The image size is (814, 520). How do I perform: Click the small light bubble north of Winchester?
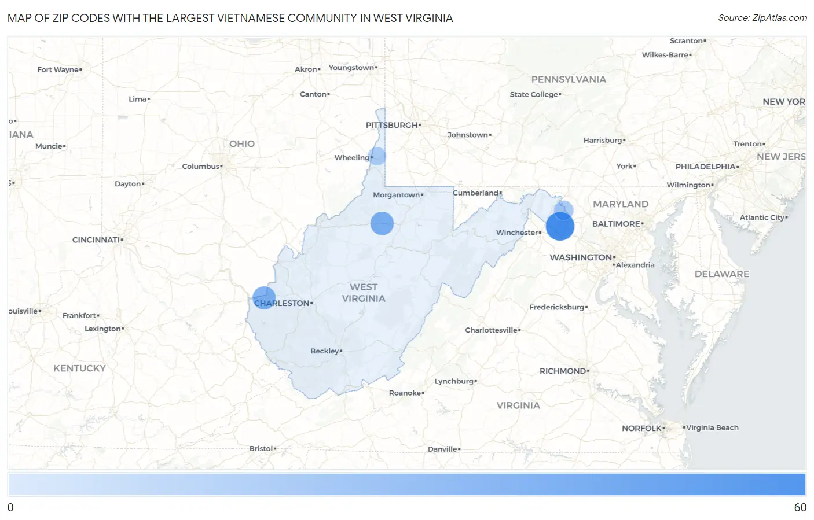[563, 210]
